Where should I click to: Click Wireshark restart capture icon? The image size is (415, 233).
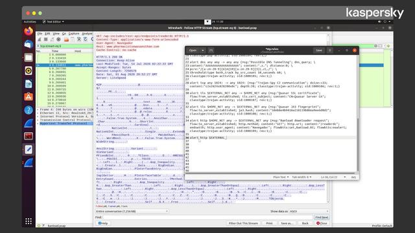(x=52, y=39)
